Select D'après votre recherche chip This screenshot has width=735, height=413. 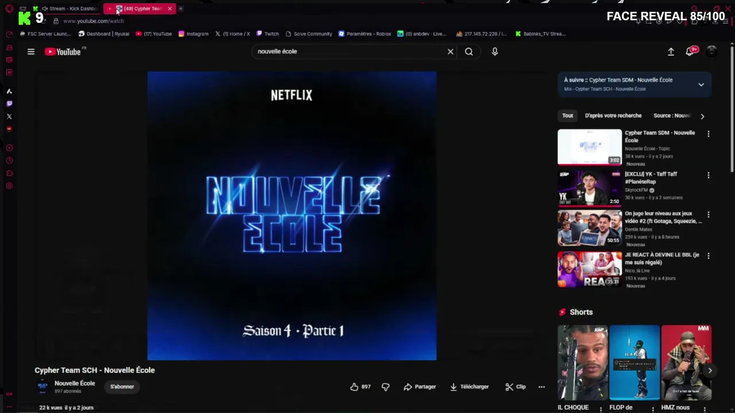(613, 115)
